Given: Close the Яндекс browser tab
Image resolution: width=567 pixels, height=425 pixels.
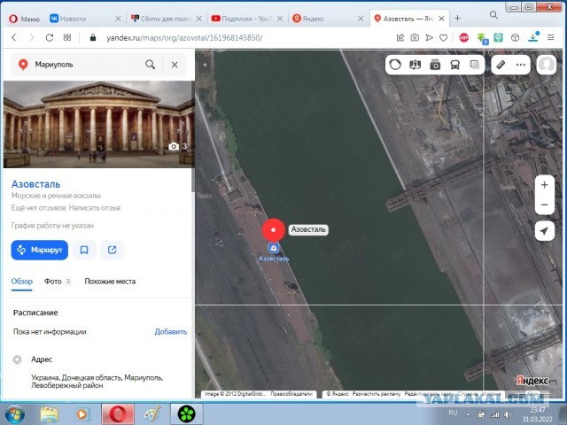Looking at the screenshot, I should coord(361,19).
